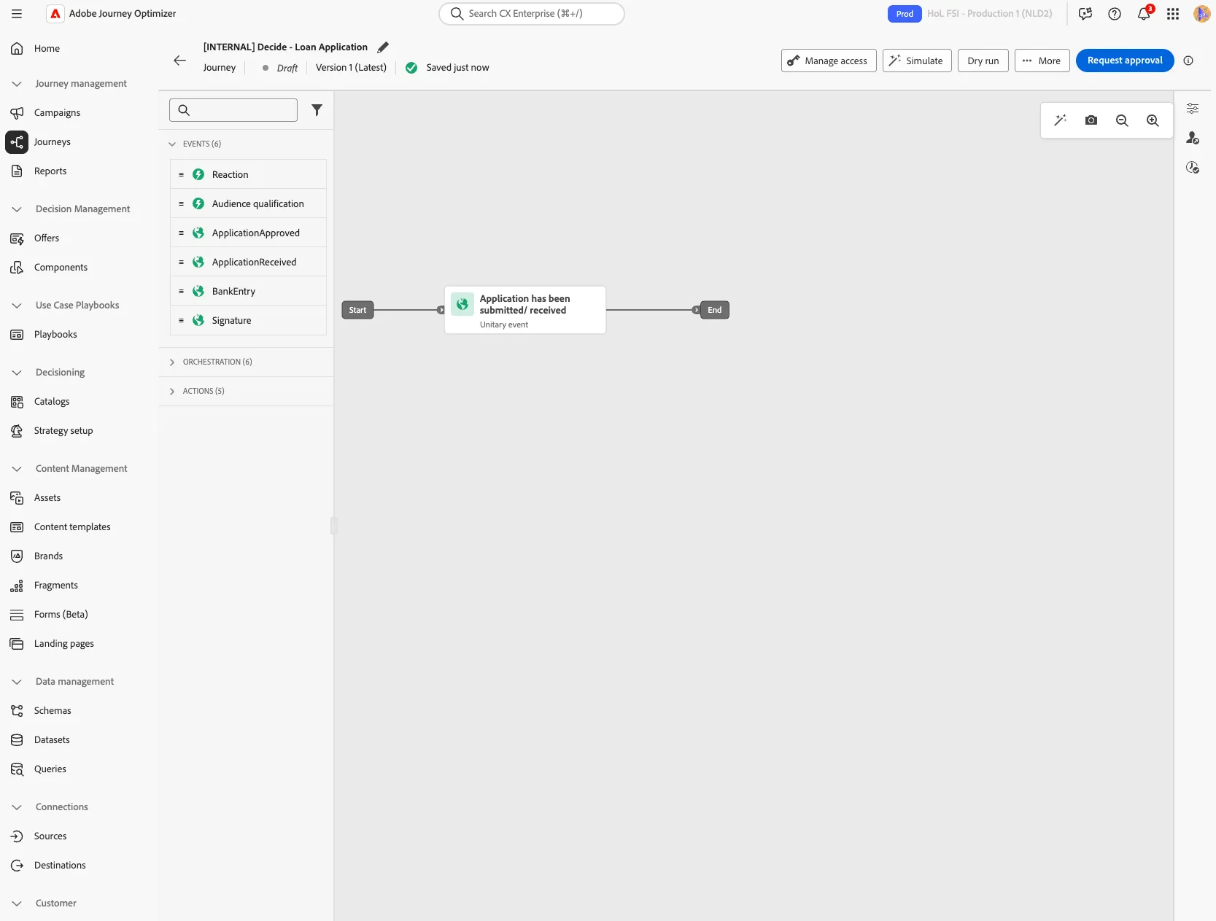The width and height of the screenshot is (1216, 921).
Task: Open the help question mark icon
Action: pyautogui.click(x=1115, y=14)
